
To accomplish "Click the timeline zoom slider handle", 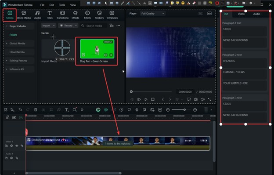I will tap(184, 110).
